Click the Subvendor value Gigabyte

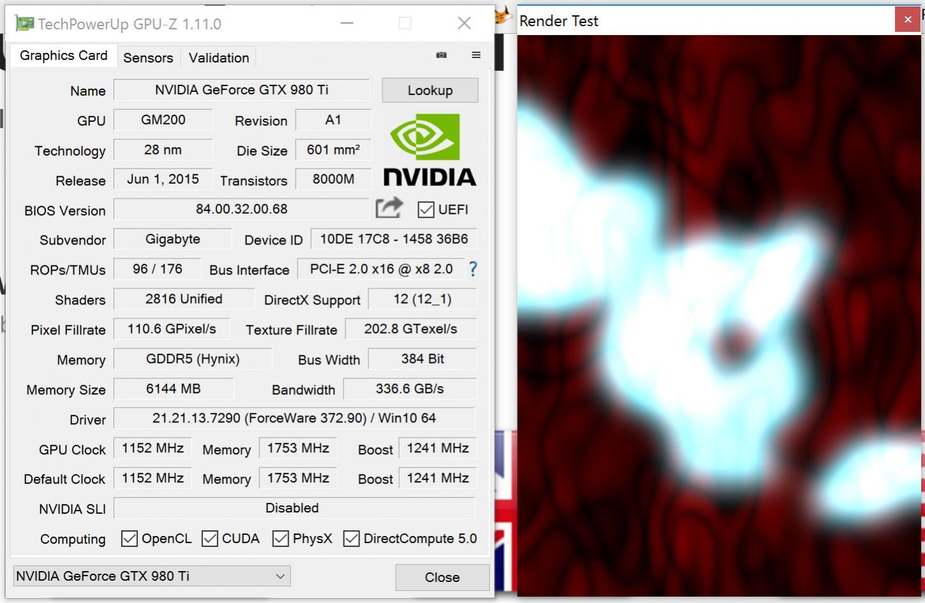[x=173, y=239]
